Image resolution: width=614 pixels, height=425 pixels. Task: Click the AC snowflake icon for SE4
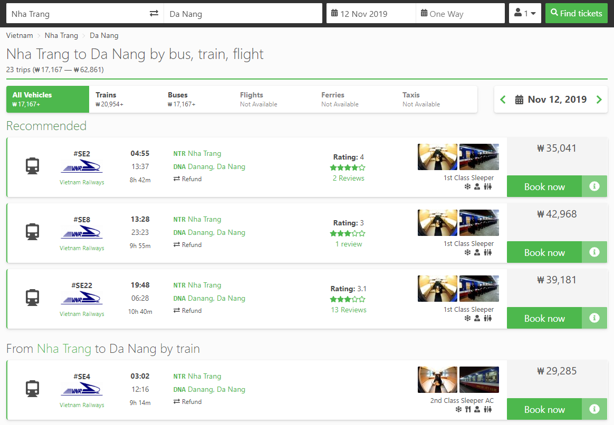click(458, 409)
